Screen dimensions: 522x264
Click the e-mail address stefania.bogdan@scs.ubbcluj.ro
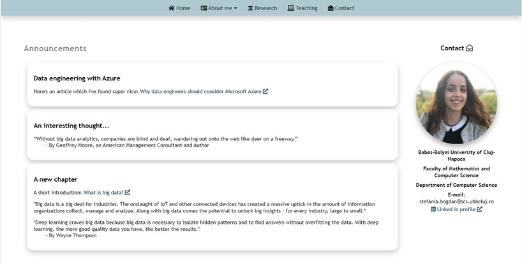(x=456, y=202)
